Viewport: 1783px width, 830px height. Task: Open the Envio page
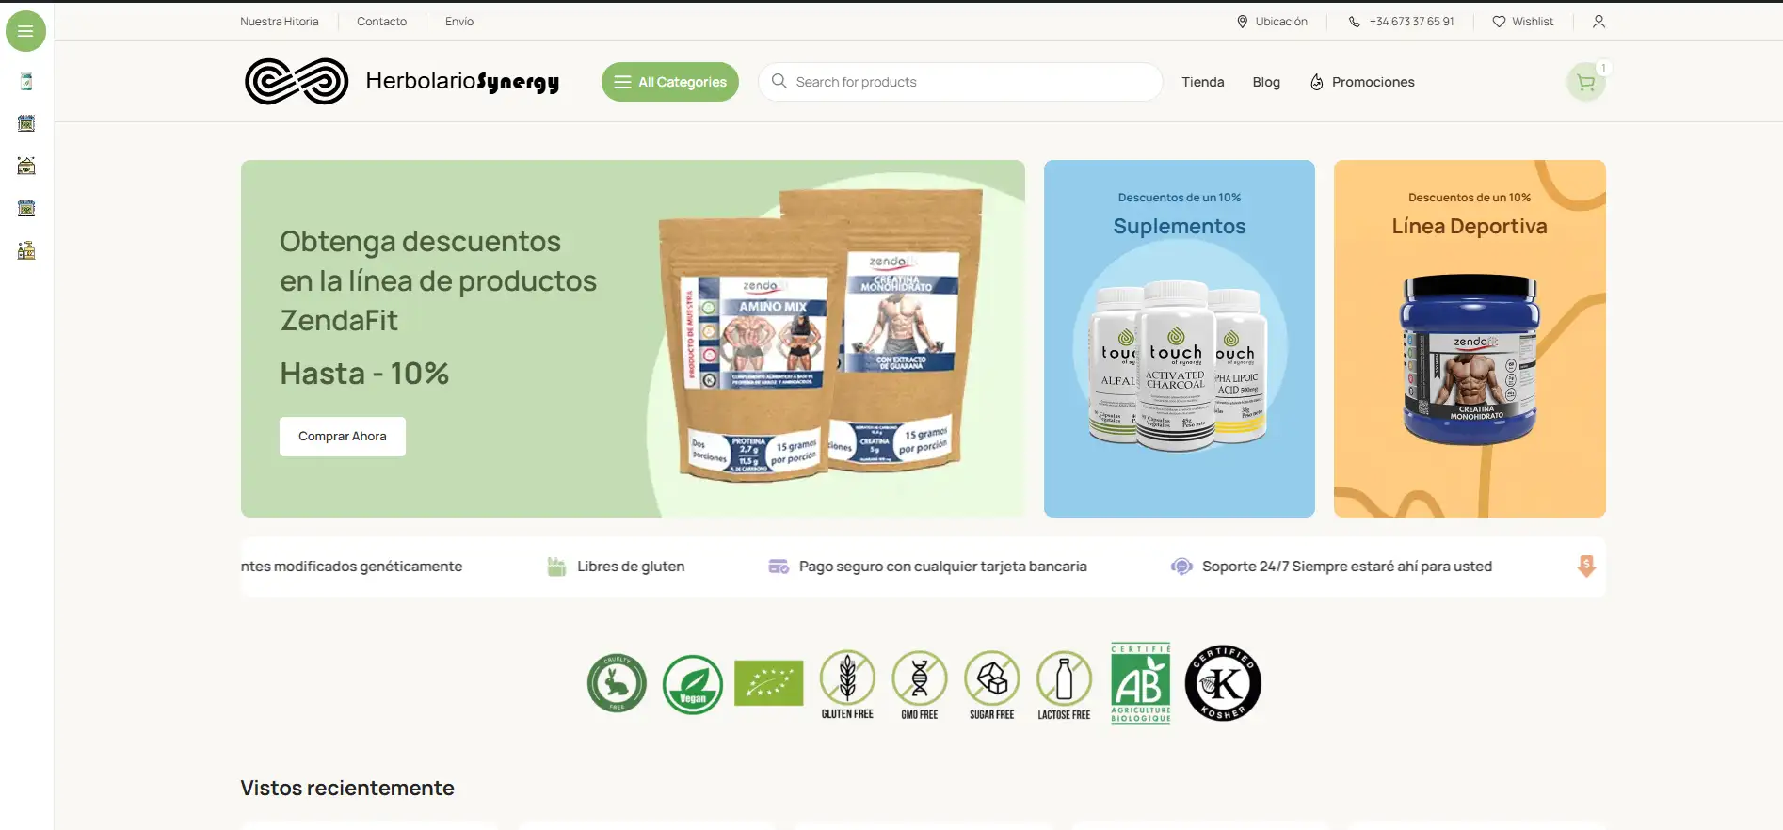point(459,22)
